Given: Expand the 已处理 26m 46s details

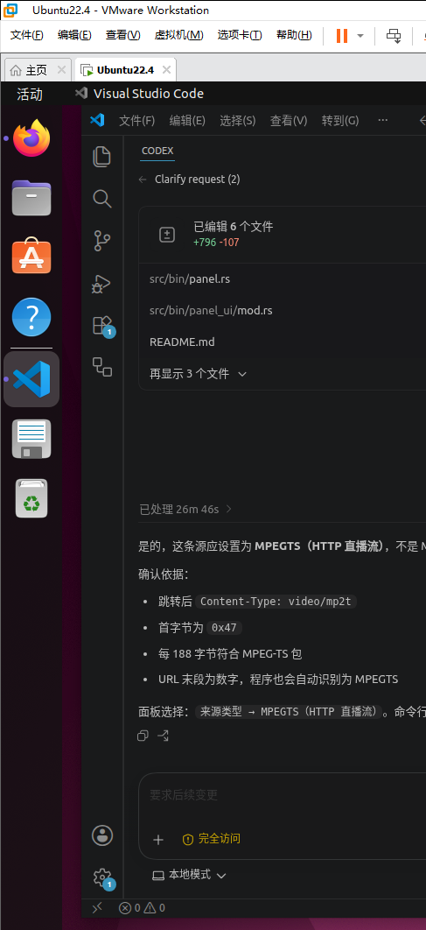Looking at the screenshot, I should coord(185,509).
